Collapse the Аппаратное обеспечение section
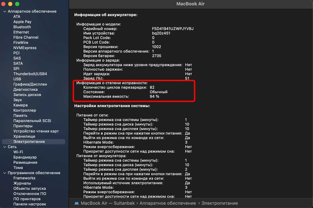 [x=5, y=12]
